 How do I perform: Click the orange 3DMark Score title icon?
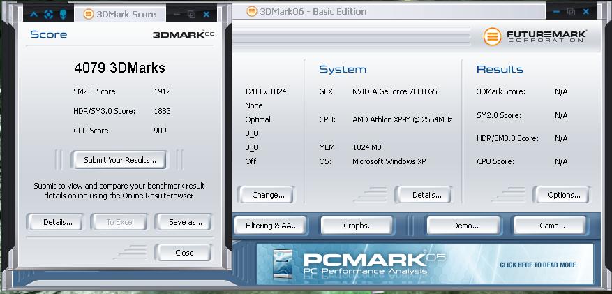[x=89, y=15]
